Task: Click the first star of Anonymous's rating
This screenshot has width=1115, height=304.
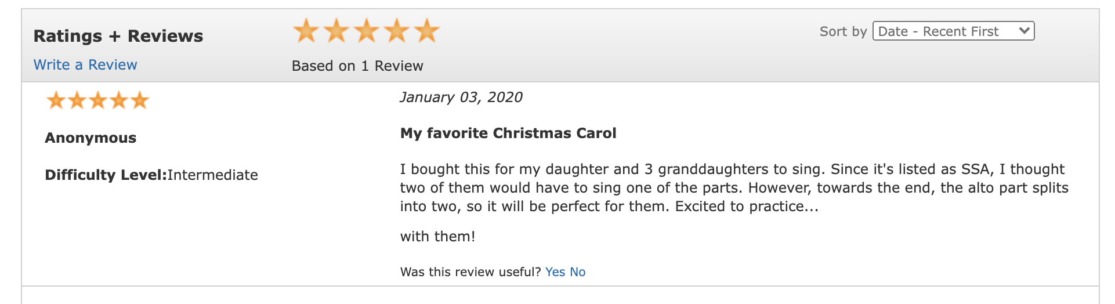Action: [x=56, y=100]
